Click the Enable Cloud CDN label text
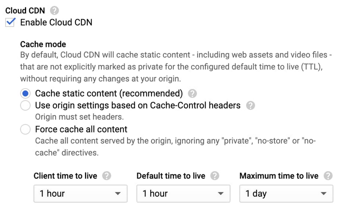352x222 pixels. point(56,22)
